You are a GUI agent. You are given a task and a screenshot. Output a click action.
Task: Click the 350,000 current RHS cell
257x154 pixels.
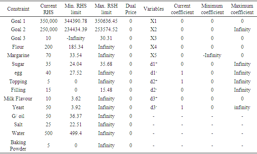click(x=48, y=21)
